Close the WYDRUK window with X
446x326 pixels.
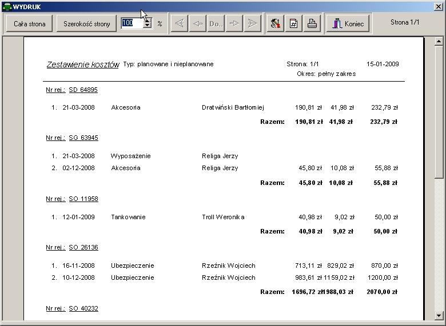pyautogui.click(x=439, y=6)
